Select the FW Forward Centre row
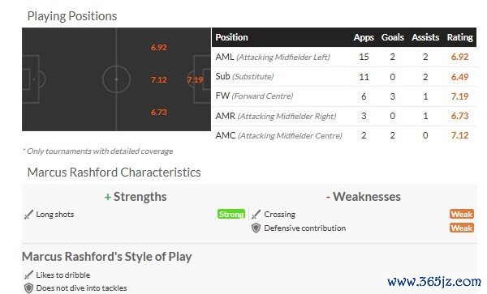Image resolution: width=487 pixels, height=294 pixels. pos(344,96)
